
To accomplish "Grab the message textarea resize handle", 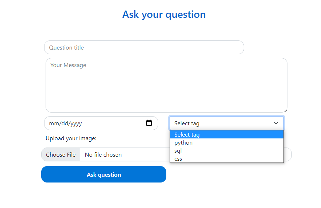I will 285,110.
